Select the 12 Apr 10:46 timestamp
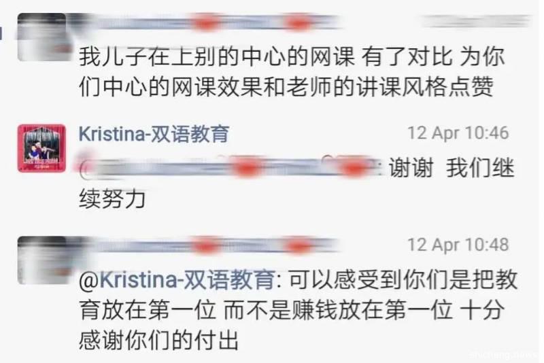544x363 pixels. pyautogui.click(x=458, y=133)
